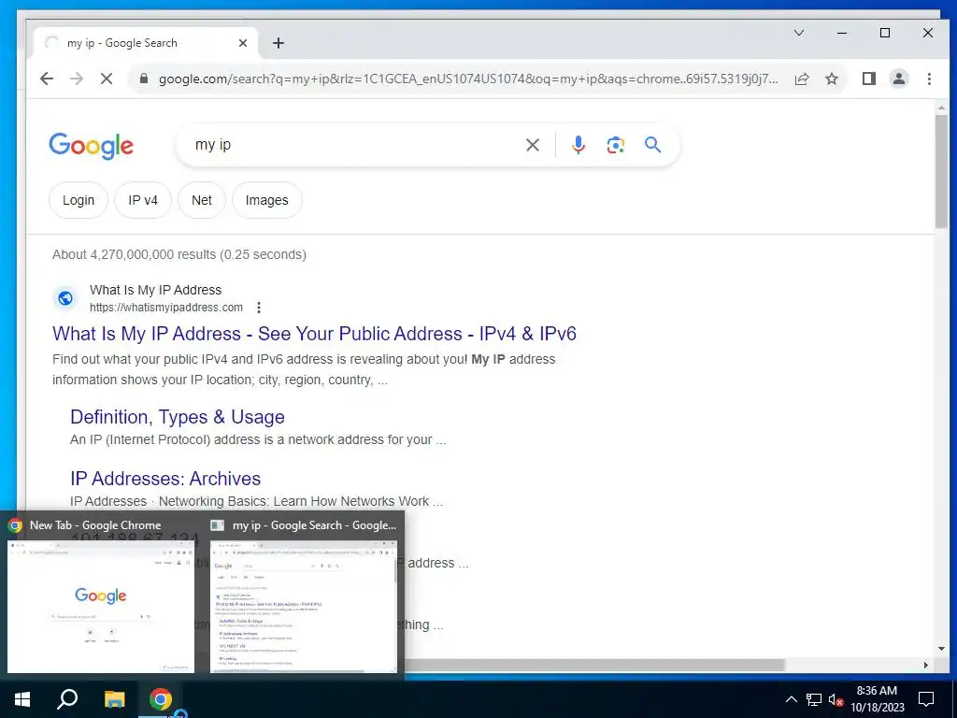Click the horizontal scroll right arrow
Image resolution: width=957 pixels, height=718 pixels.
coord(926,665)
